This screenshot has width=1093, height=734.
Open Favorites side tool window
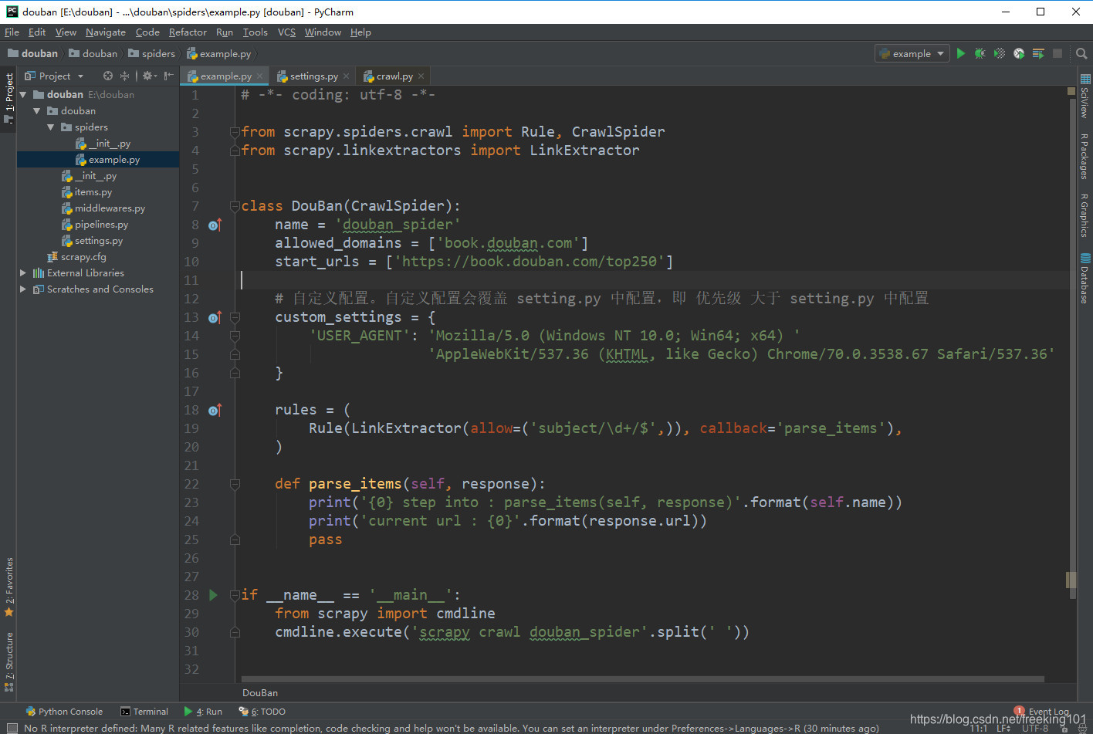(8, 587)
